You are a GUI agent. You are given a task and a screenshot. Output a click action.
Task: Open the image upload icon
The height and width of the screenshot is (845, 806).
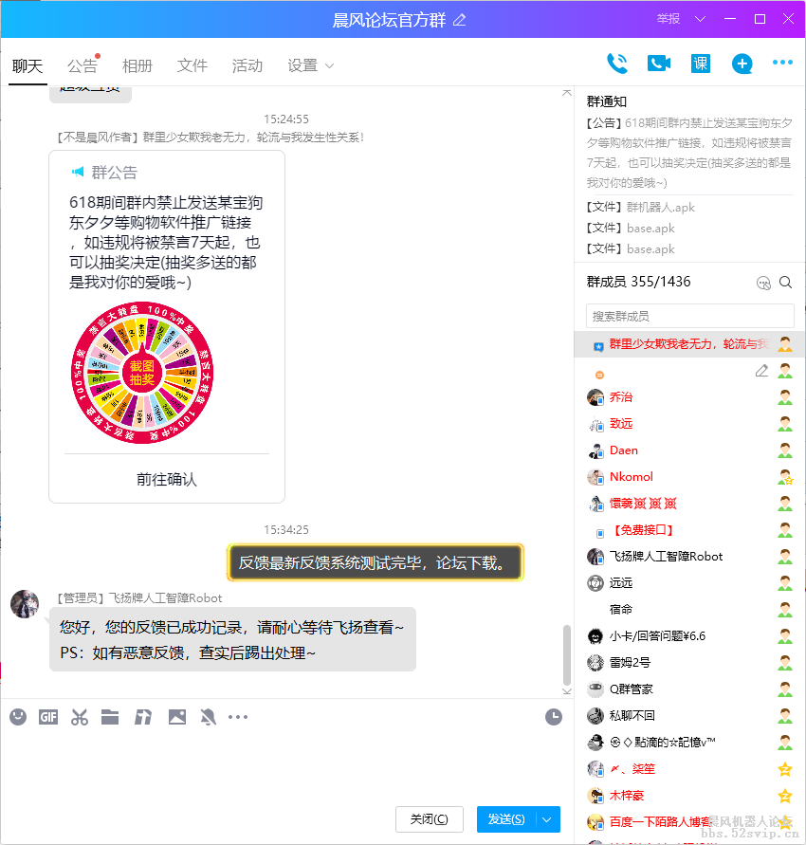(176, 716)
